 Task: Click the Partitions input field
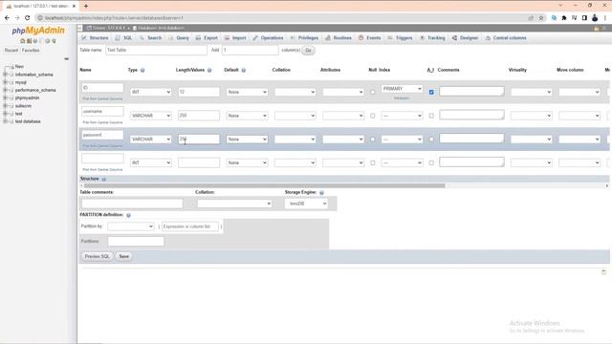coord(136,242)
